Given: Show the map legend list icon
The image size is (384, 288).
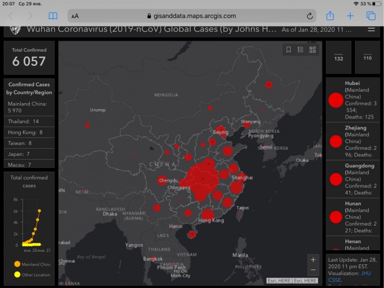Looking at the screenshot, I should 301,50.
